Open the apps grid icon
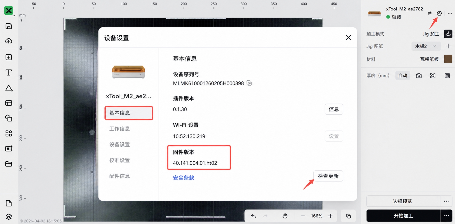The image size is (455, 224). [9, 133]
